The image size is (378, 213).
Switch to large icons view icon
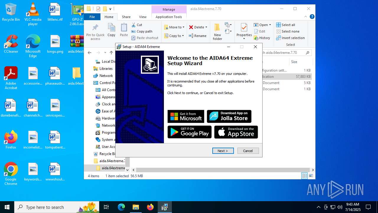point(311,176)
